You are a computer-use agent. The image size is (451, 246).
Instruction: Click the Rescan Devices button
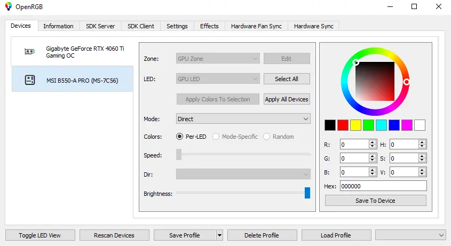pyautogui.click(x=114, y=235)
